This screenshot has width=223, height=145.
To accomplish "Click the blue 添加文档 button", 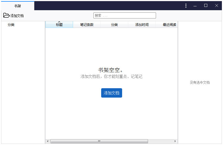I will 111,93.
